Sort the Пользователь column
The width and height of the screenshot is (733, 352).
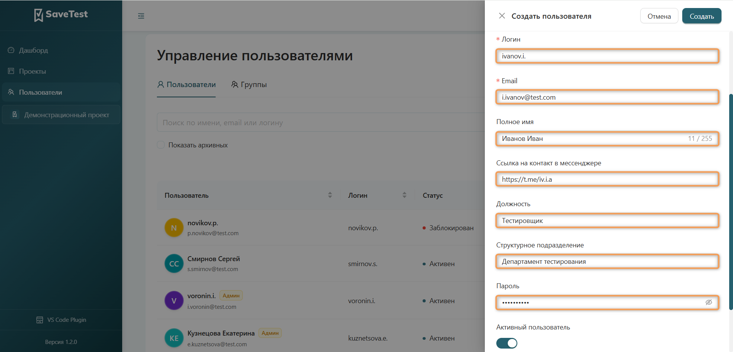click(x=330, y=195)
